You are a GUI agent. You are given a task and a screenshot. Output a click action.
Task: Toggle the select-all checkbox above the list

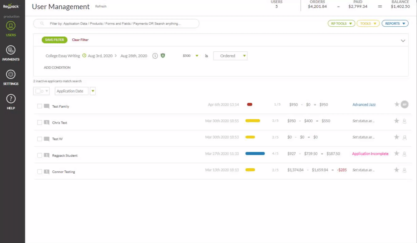point(38,91)
